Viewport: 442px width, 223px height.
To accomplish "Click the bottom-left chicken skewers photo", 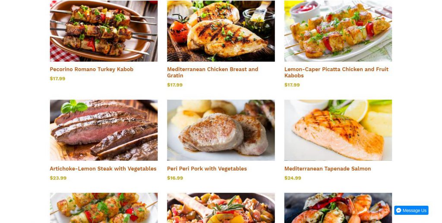I will coord(104,208).
